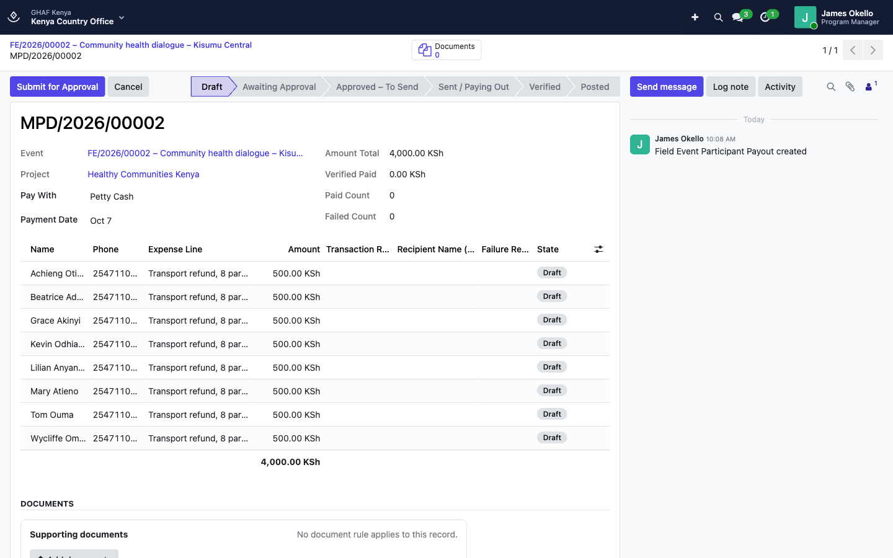Click Log note button
Screen dimensions: 893x558
click(731, 87)
